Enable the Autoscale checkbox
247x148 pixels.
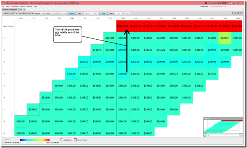coord(3,142)
